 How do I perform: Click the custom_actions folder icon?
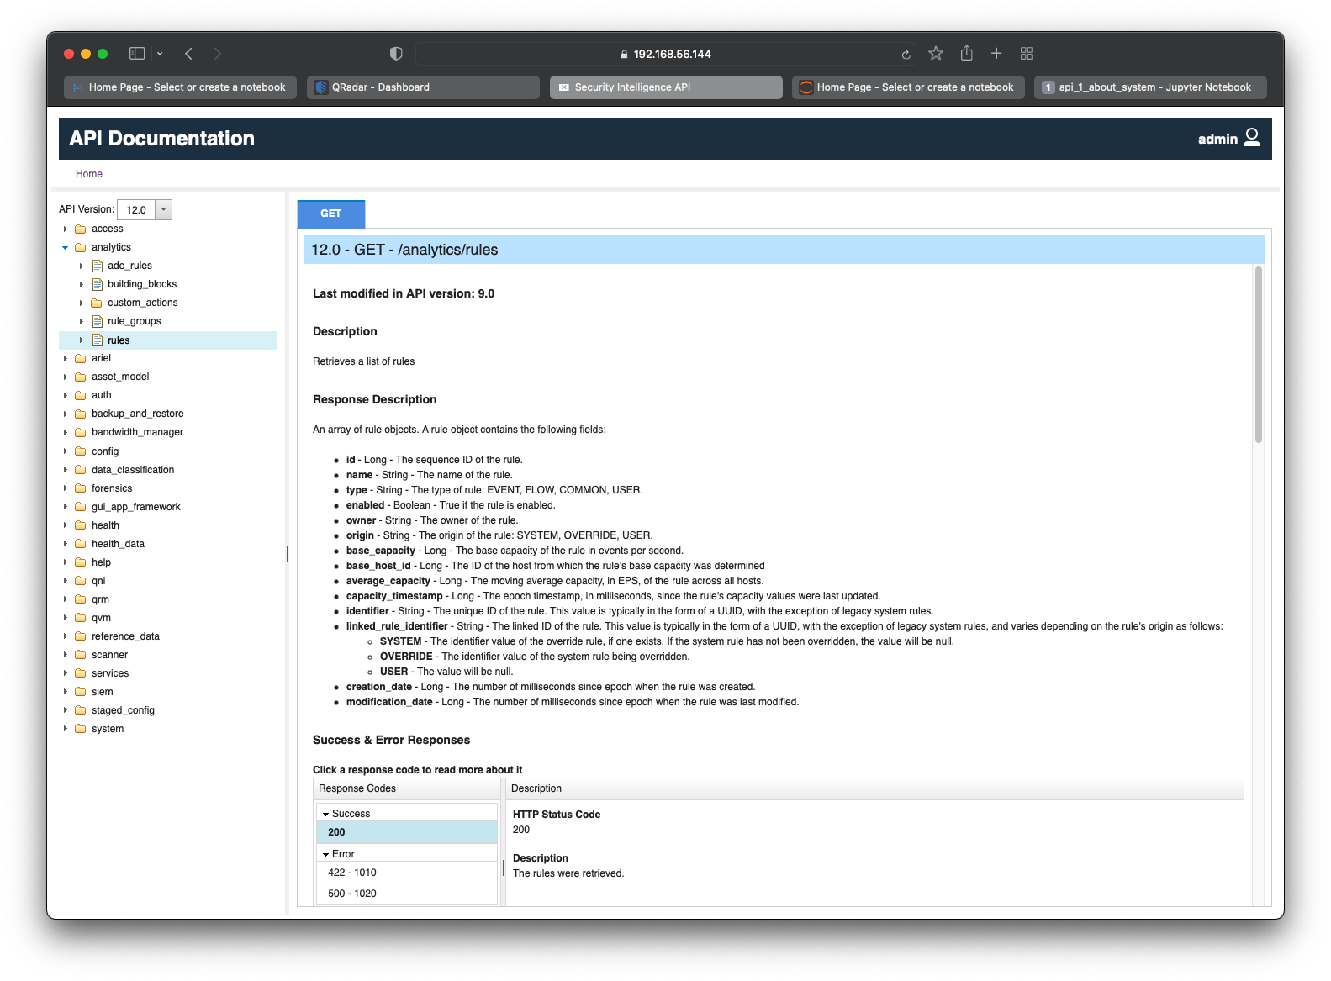97,303
